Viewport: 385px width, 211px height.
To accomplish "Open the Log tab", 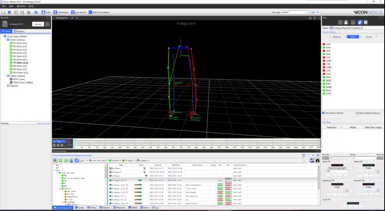I will (x=155, y=208).
